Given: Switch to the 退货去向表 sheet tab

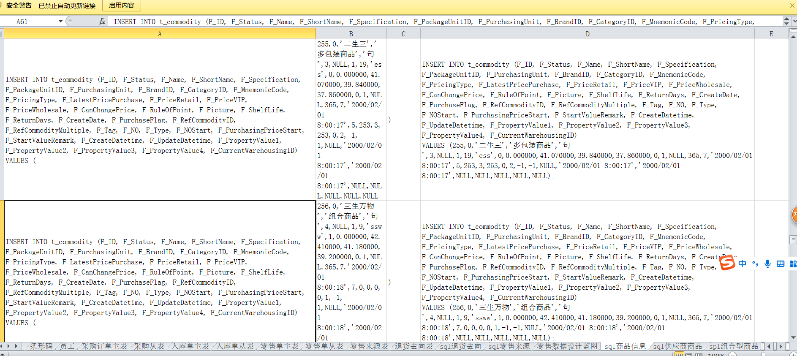Looking at the screenshot, I should 414,346.
